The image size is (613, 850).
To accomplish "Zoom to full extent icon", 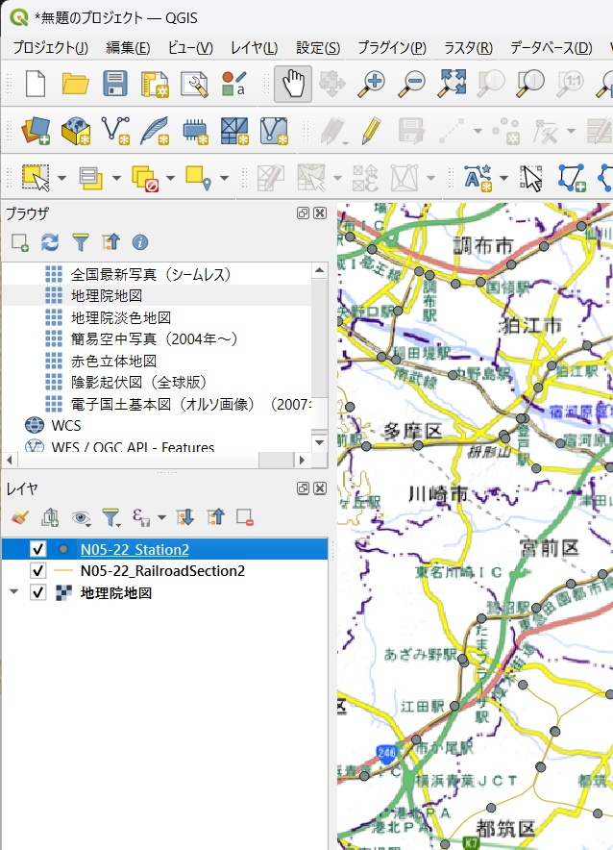I will (452, 84).
